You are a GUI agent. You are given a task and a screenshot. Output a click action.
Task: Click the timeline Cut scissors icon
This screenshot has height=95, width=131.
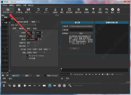click(x=9, y=86)
